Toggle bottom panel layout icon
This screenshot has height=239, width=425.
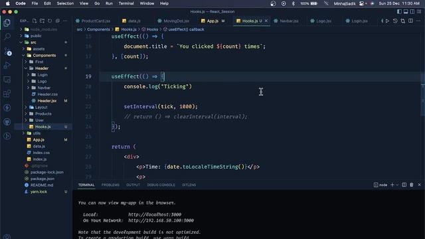coord(406,12)
